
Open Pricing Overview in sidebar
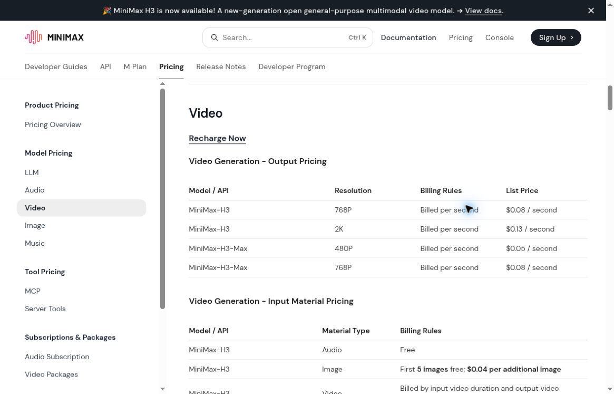point(53,124)
